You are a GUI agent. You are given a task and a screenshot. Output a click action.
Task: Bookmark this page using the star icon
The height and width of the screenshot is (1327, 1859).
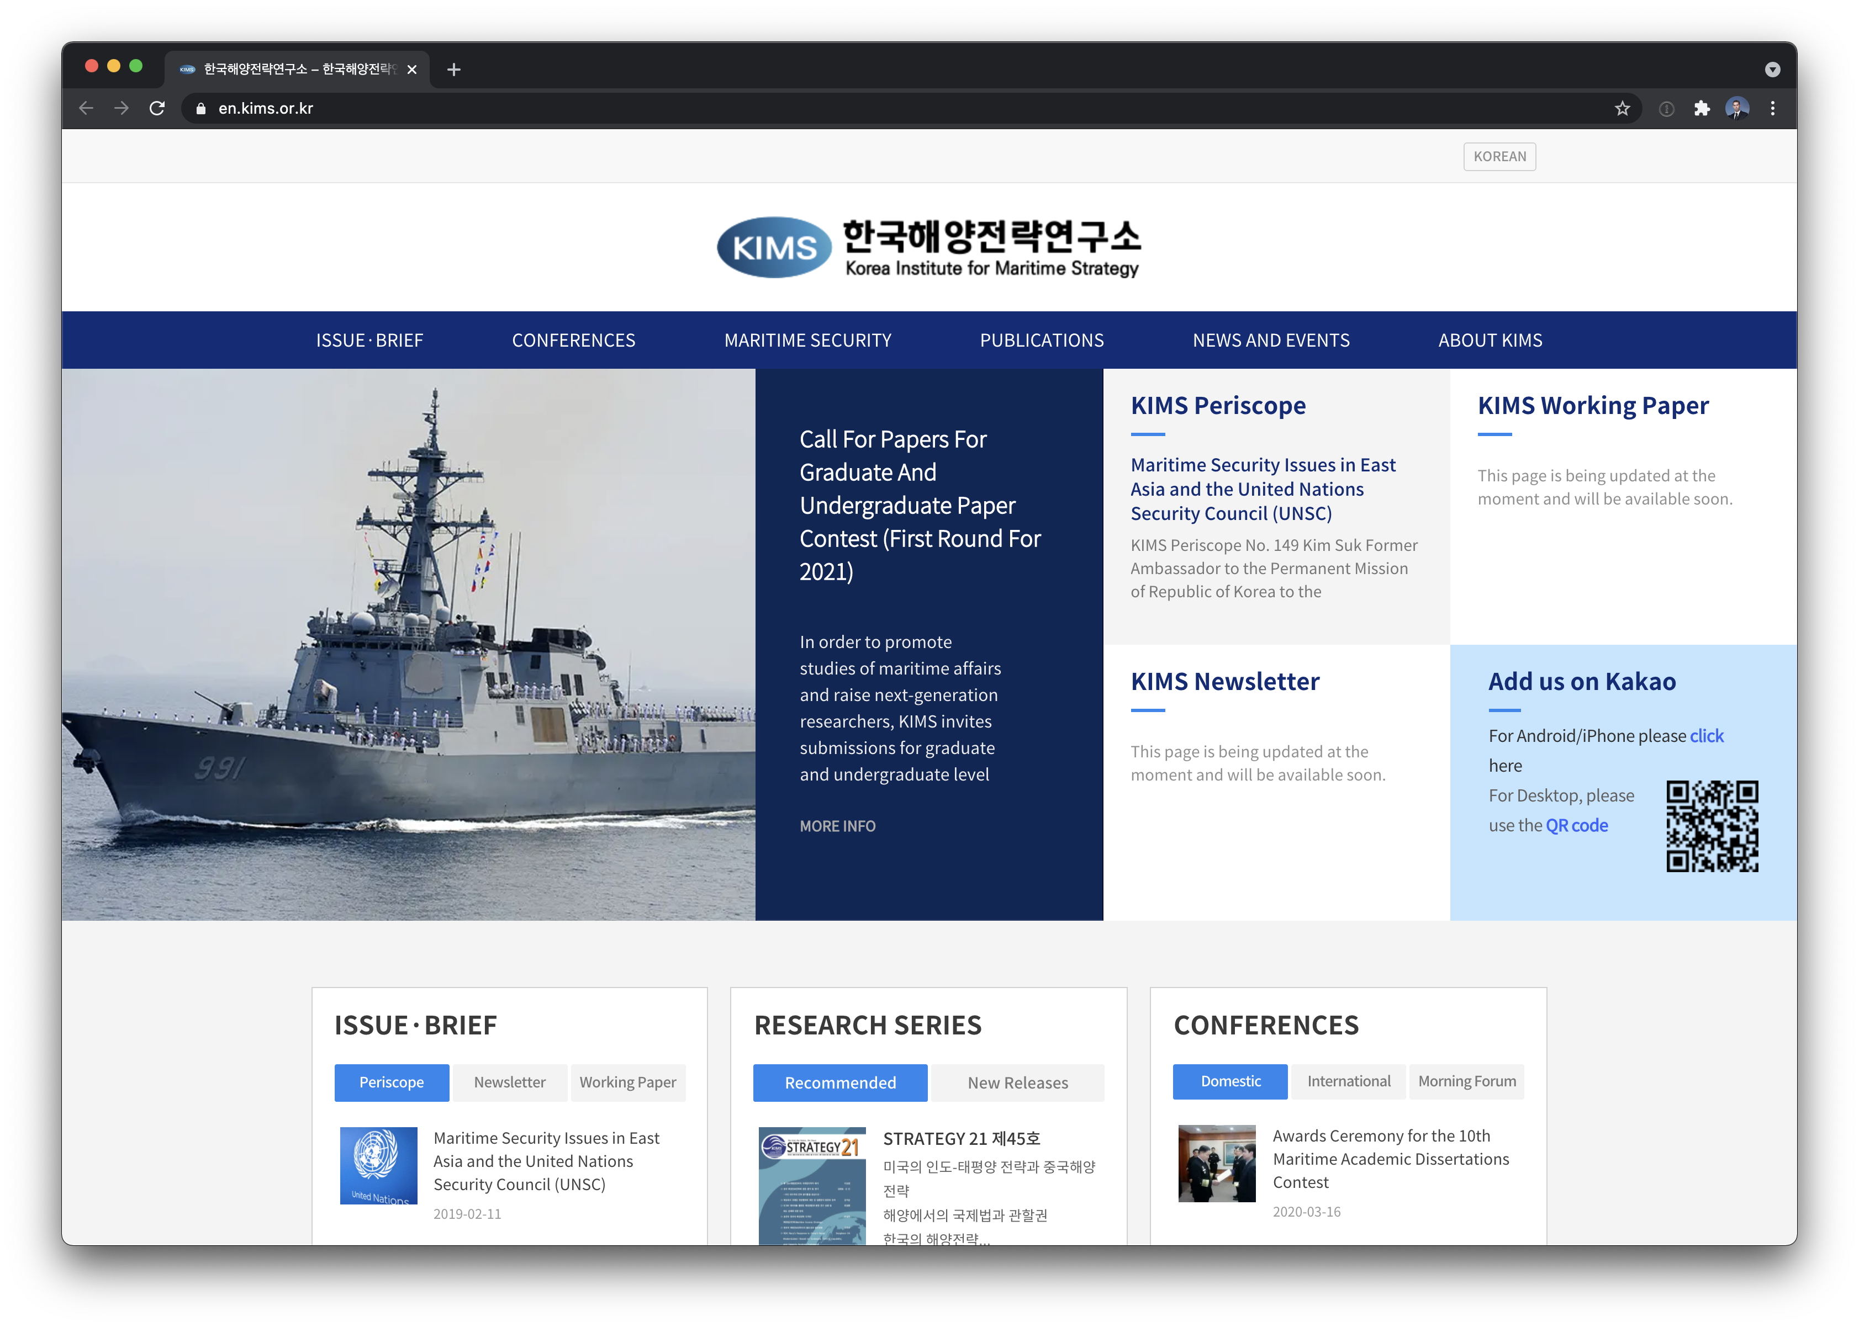1622,109
